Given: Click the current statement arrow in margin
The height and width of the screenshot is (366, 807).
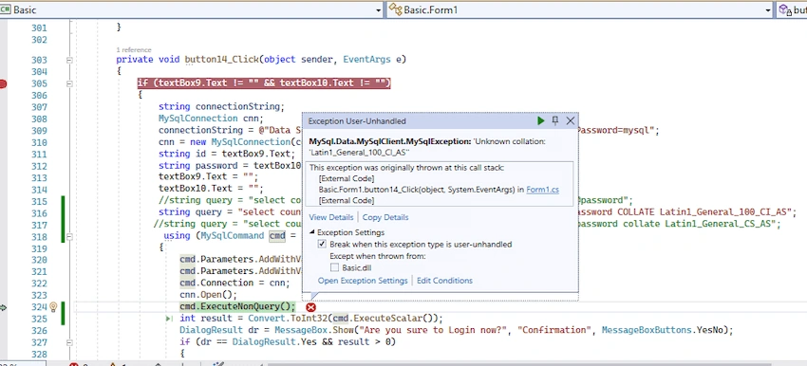Looking at the screenshot, I should click(3, 307).
